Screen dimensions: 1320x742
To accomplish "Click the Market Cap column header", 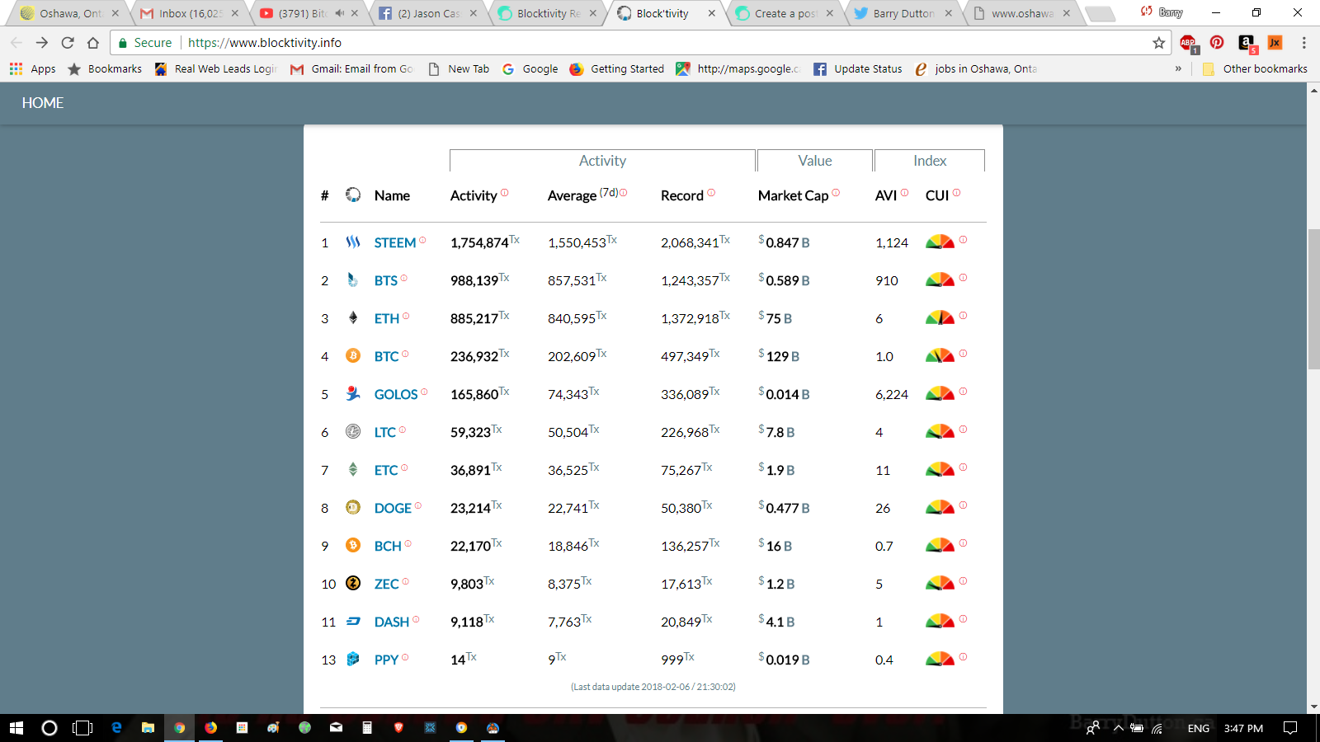I will tap(793, 195).
